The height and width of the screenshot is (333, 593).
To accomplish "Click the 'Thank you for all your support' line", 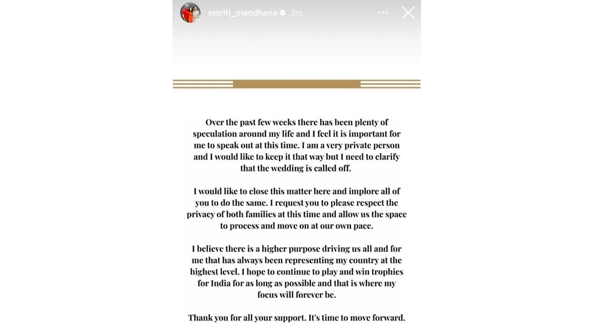I will [x=296, y=318].
